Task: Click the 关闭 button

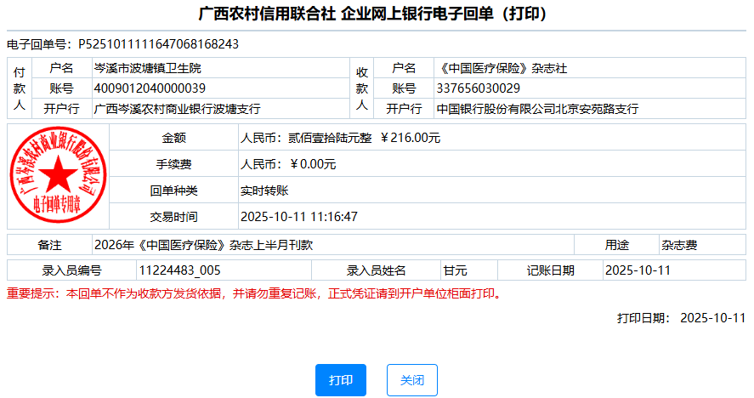Action: click(411, 380)
